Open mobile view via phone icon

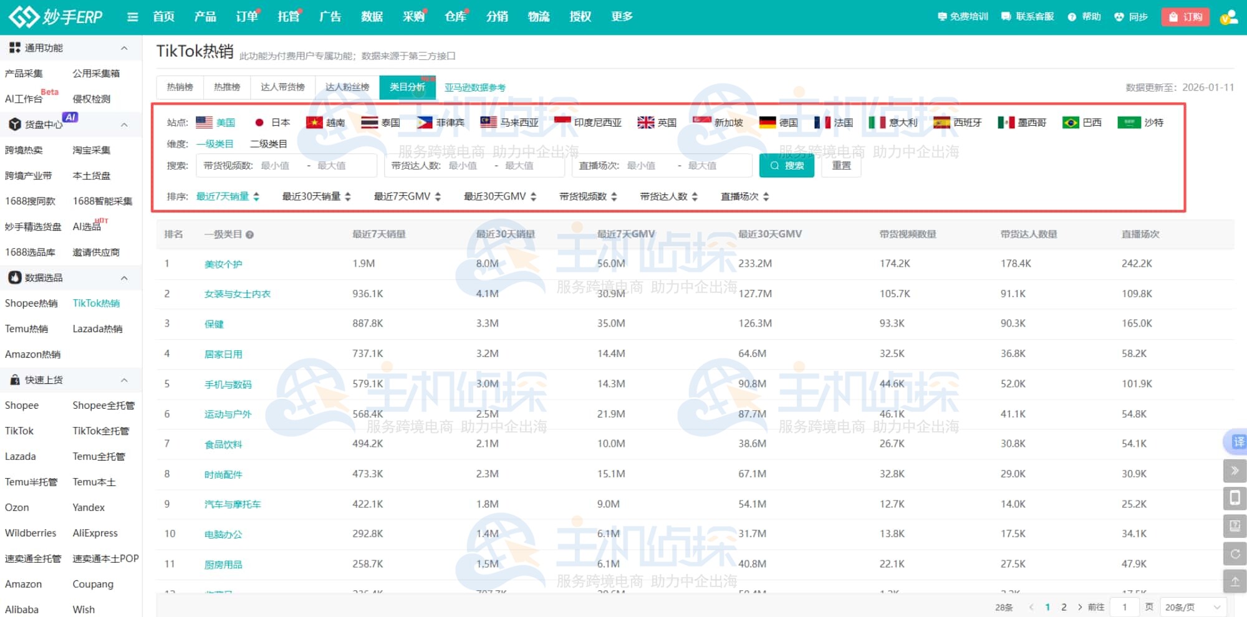coord(1235,498)
